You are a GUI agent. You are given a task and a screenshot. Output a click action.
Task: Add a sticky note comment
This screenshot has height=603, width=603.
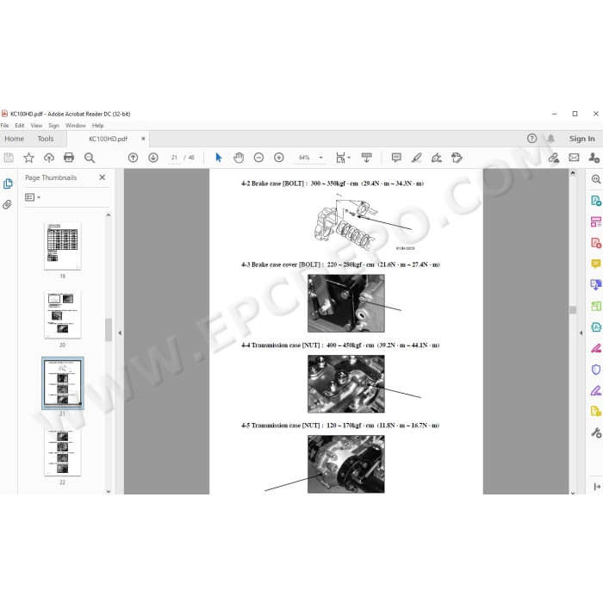coord(396,158)
